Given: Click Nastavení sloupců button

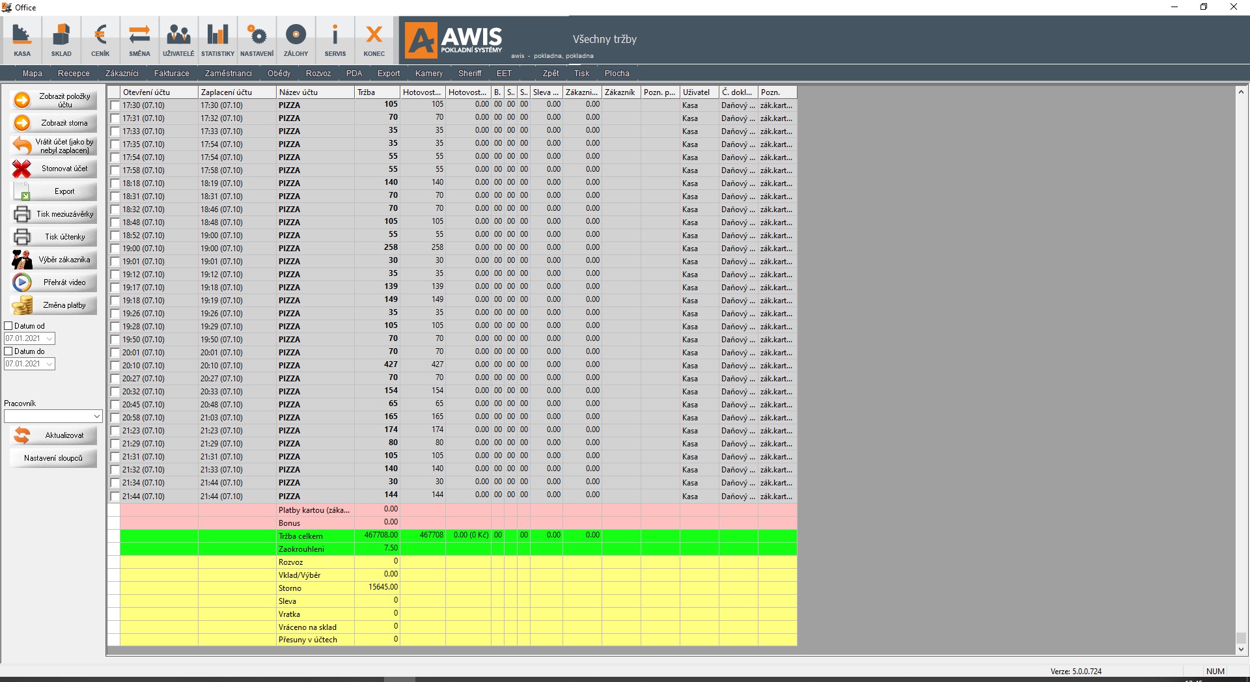Looking at the screenshot, I should pos(54,458).
